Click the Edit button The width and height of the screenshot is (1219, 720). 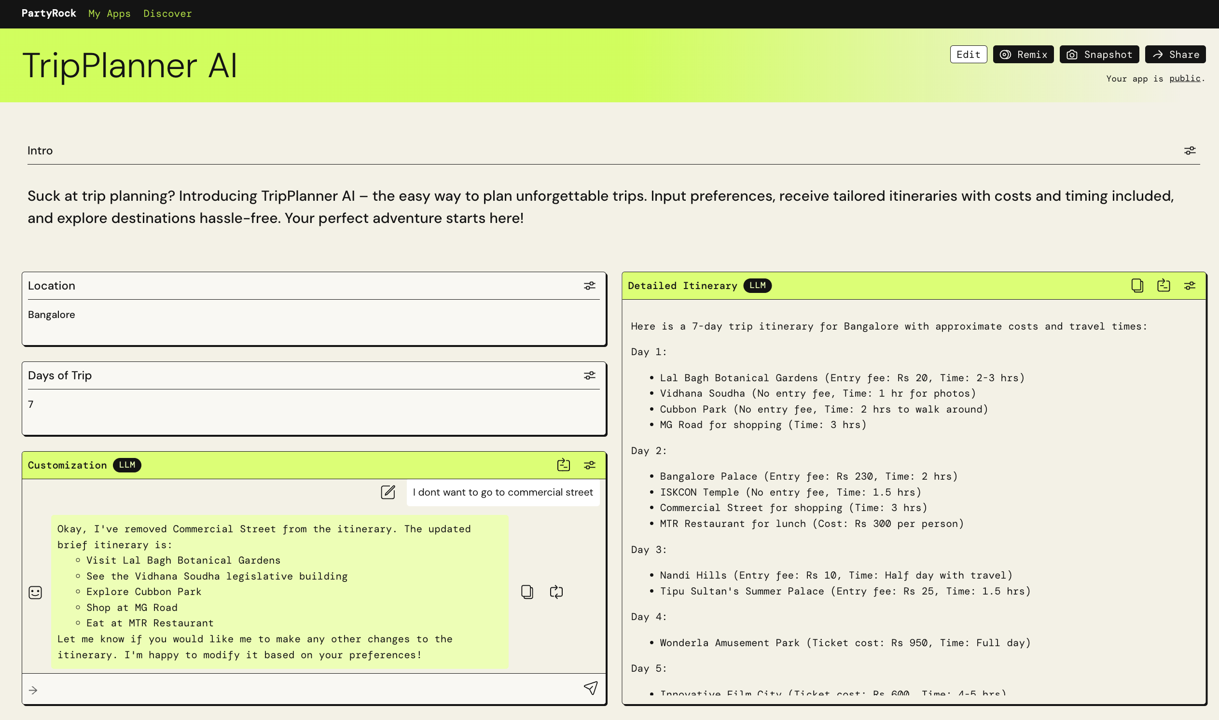968,55
